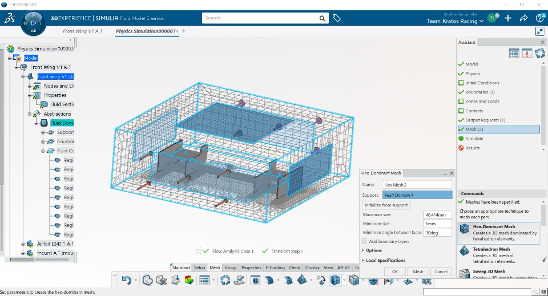The width and height of the screenshot is (548, 296).
Task: Click the Mesh button in dialog
Action: [x=418, y=271]
